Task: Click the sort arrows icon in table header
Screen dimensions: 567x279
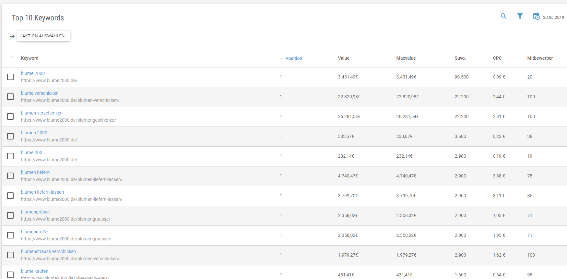Action: tap(12, 57)
